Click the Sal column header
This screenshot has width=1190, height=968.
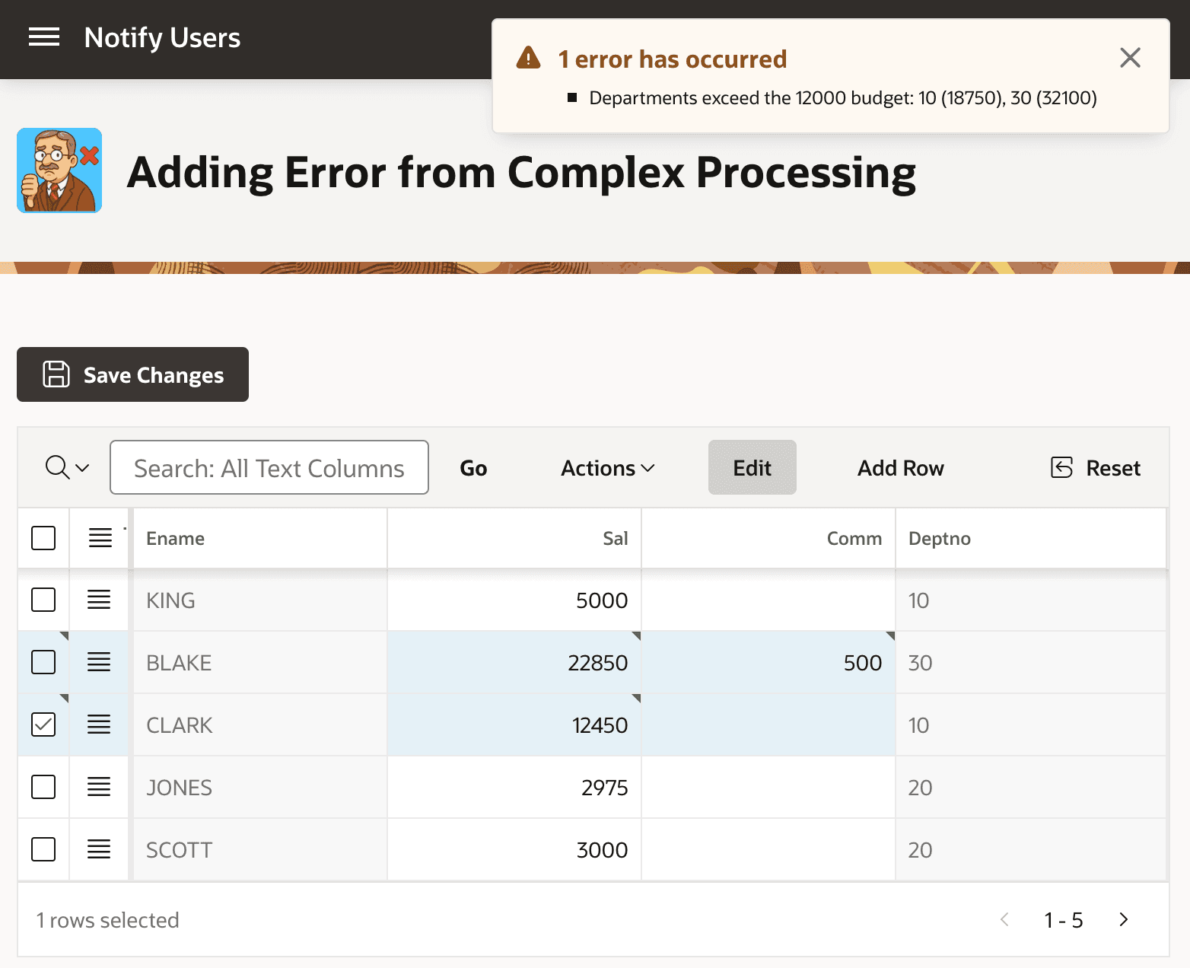click(514, 538)
